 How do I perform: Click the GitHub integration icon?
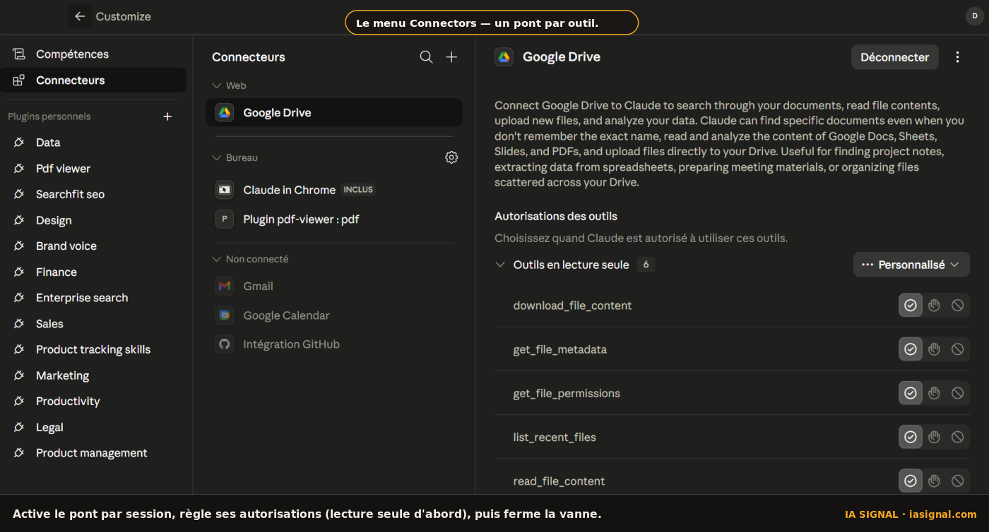[225, 344]
